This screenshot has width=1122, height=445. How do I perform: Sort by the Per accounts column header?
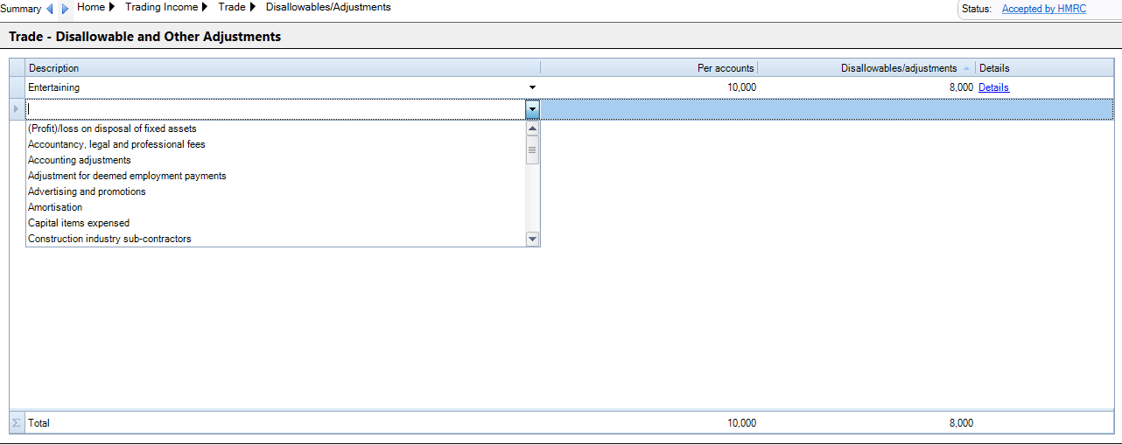649,68
